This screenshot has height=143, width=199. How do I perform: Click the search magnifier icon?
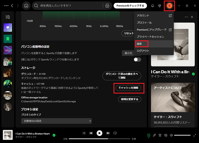[x=36, y=6]
